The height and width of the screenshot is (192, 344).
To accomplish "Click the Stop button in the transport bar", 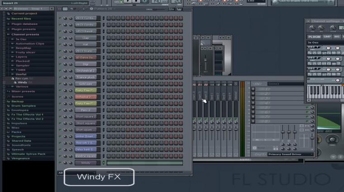I will click(x=136, y=1).
